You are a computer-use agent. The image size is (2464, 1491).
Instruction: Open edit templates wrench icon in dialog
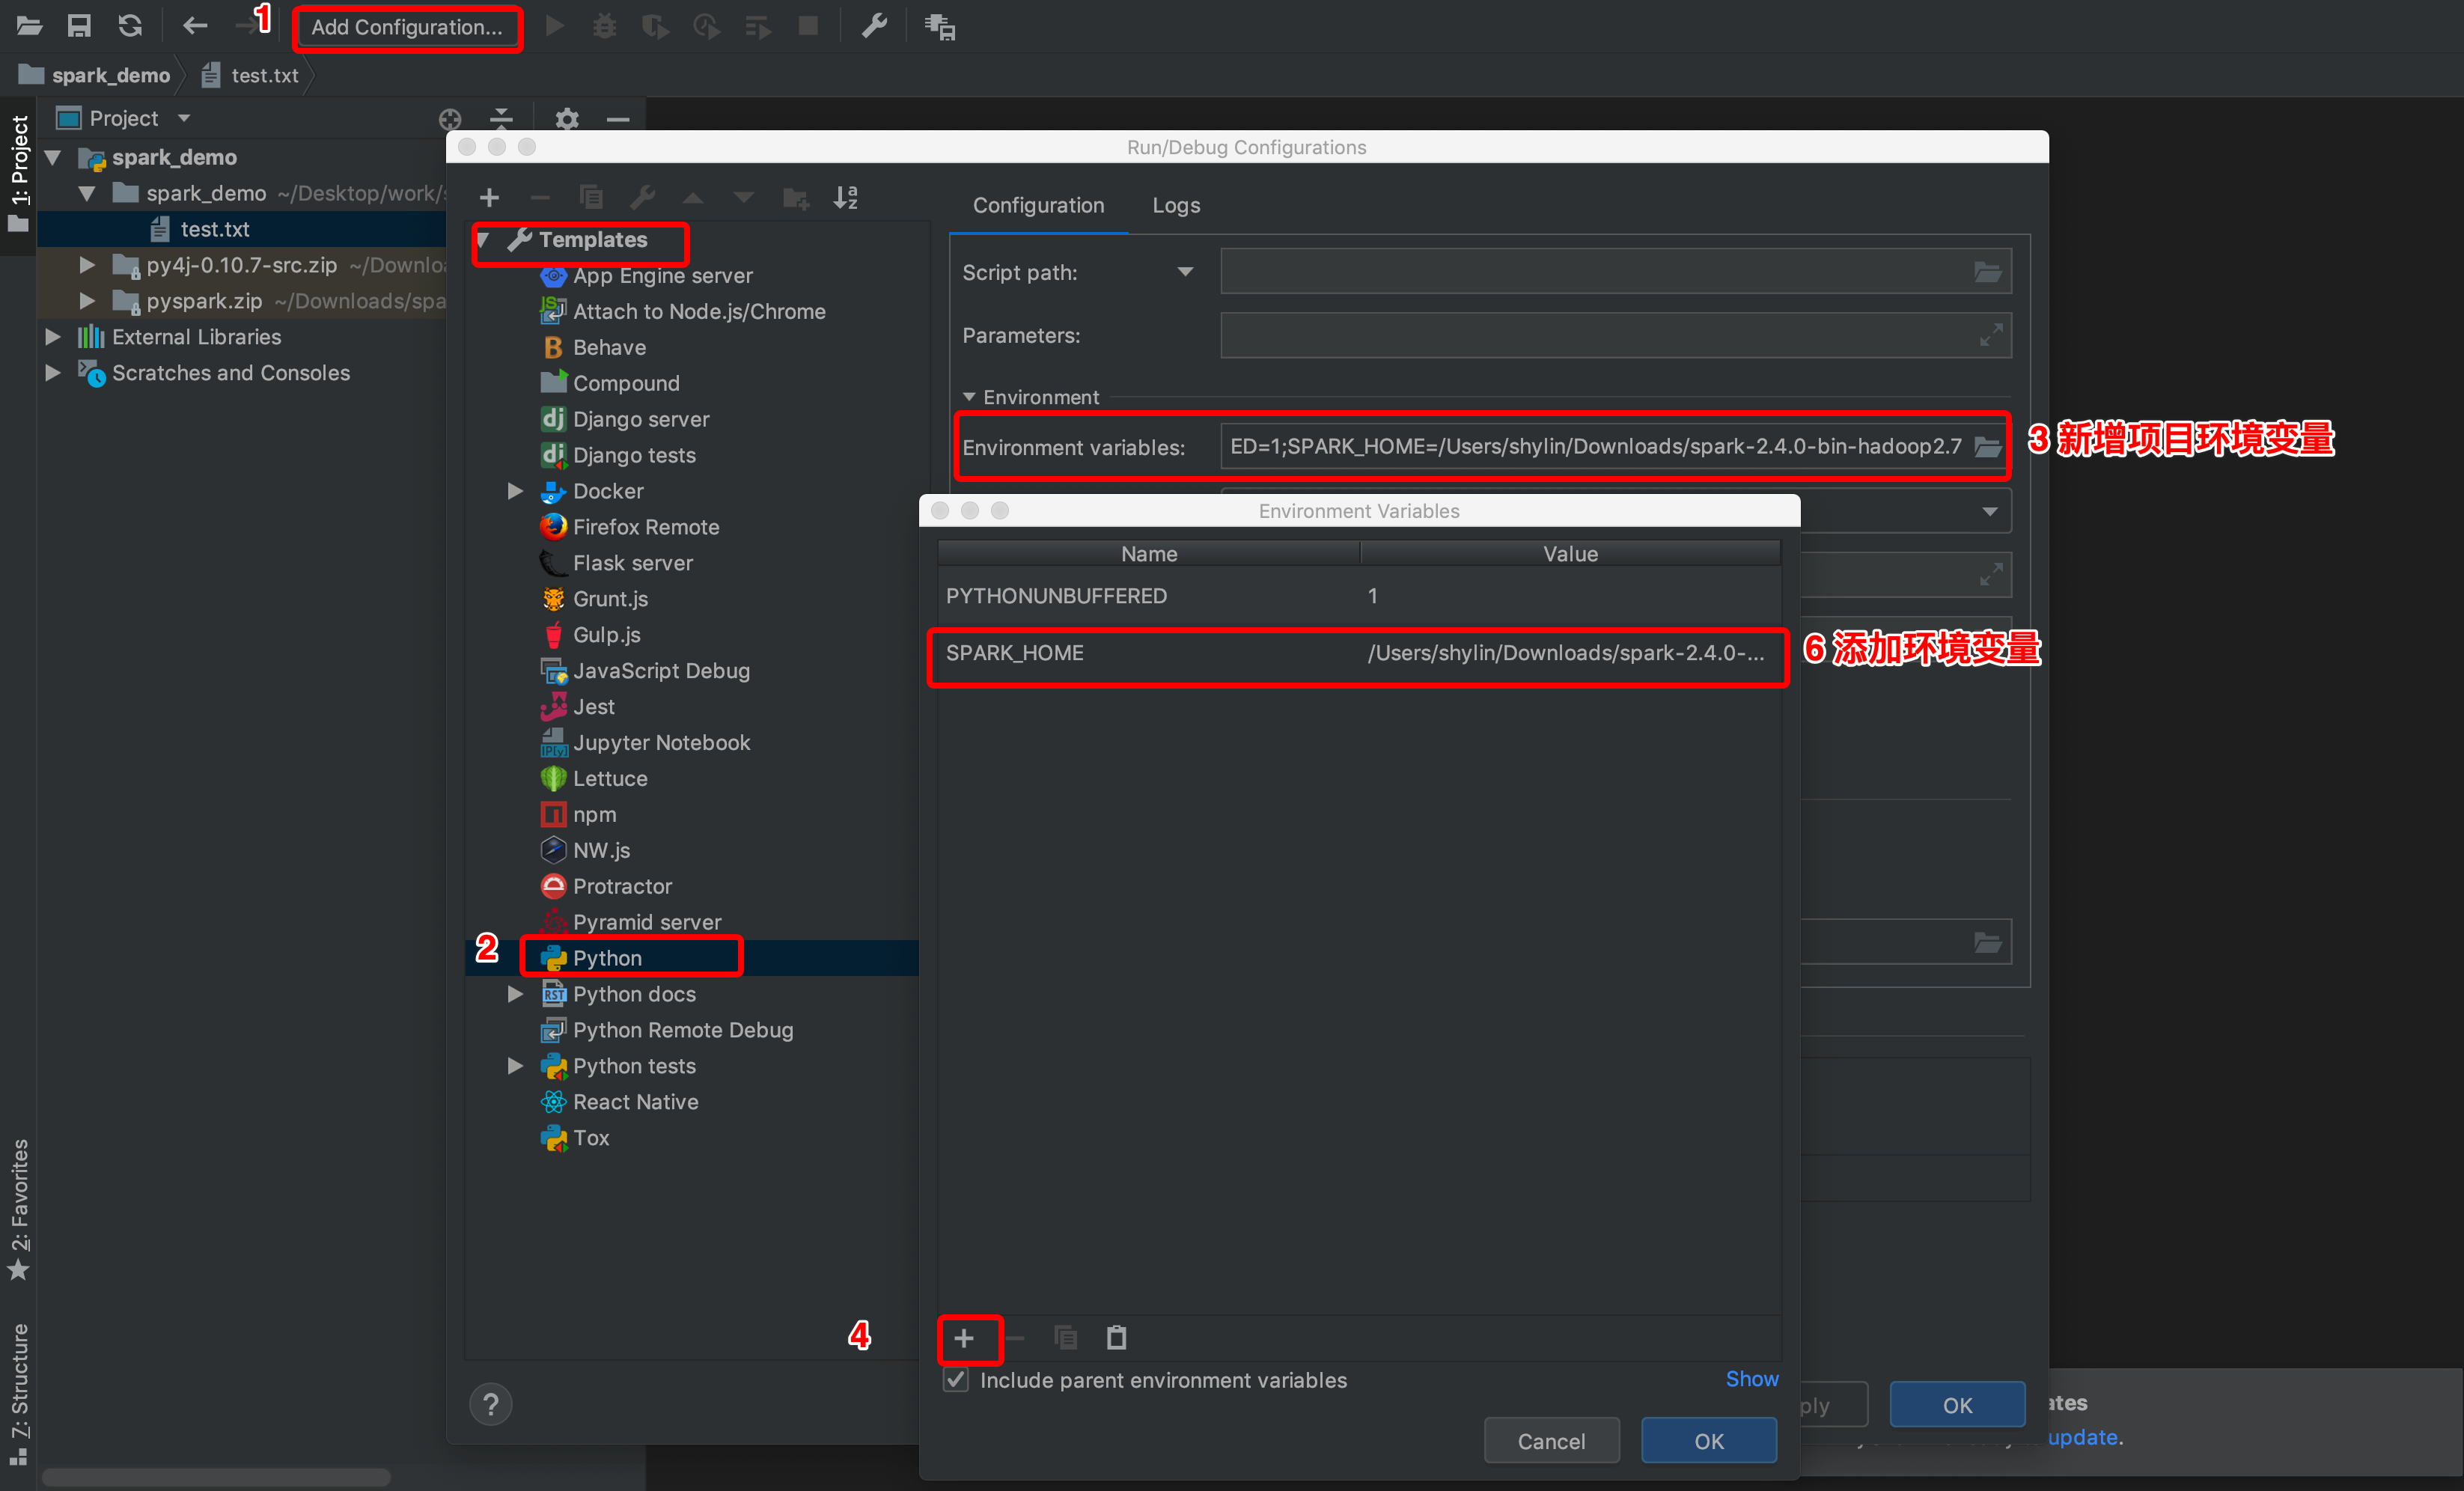(643, 196)
